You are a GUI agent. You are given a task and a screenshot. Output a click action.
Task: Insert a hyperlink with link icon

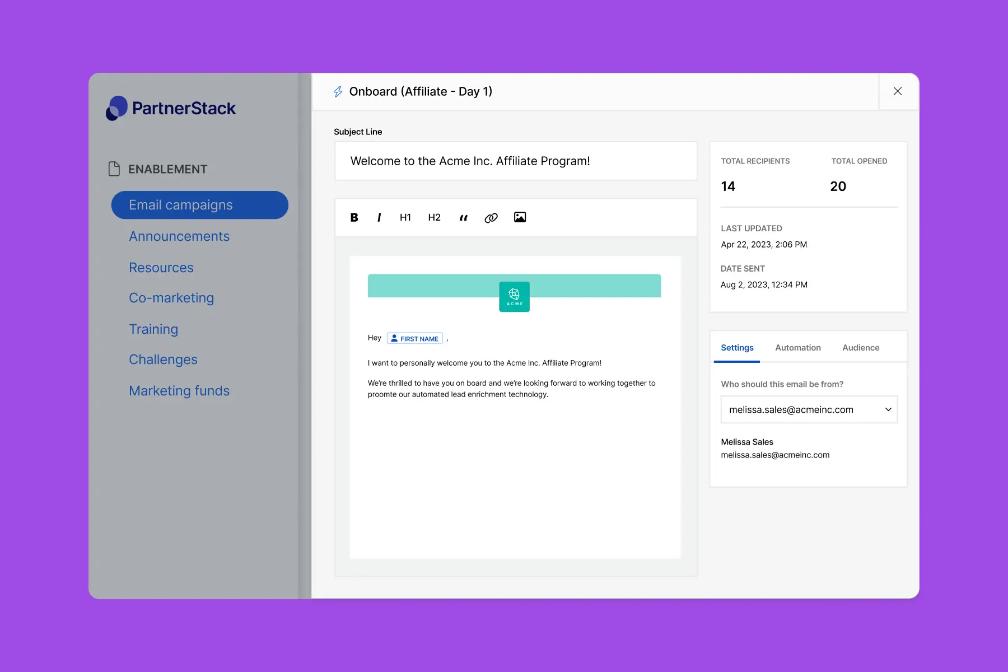[491, 218]
